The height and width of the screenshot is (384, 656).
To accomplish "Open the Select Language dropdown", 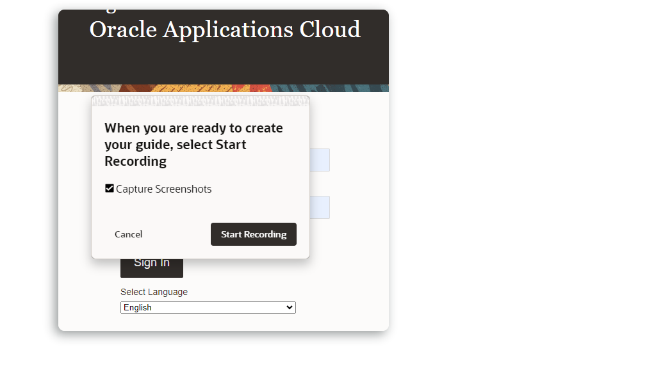I will (x=208, y=308).
